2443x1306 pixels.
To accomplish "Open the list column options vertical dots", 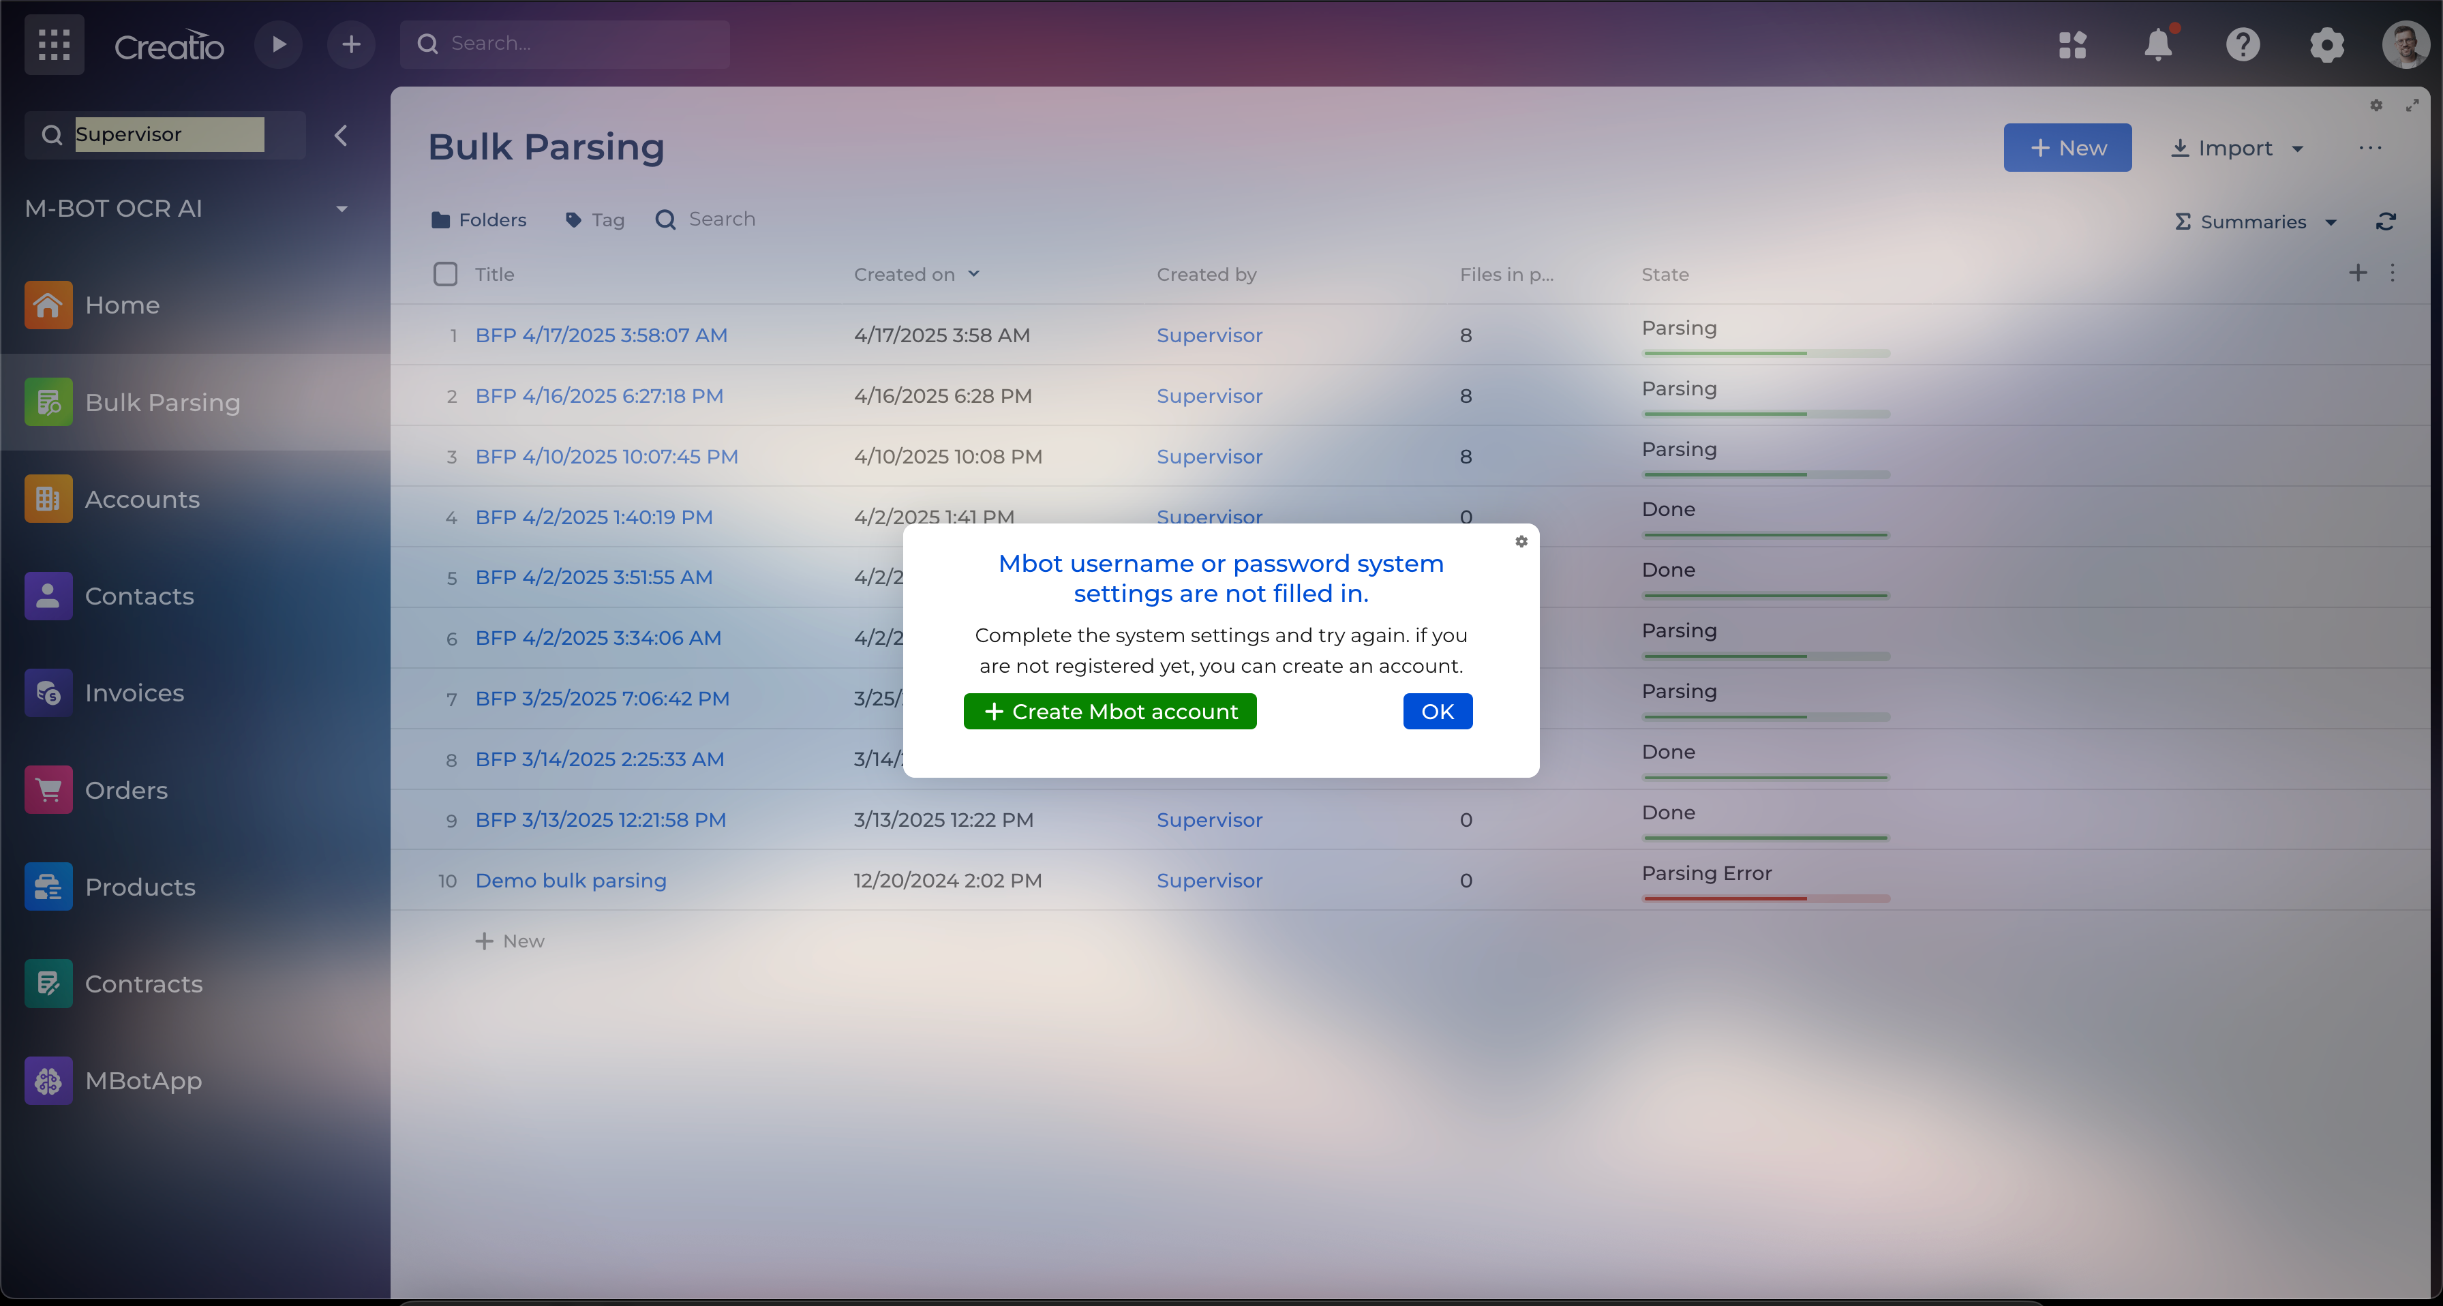I will click(x=2393, y=273).
